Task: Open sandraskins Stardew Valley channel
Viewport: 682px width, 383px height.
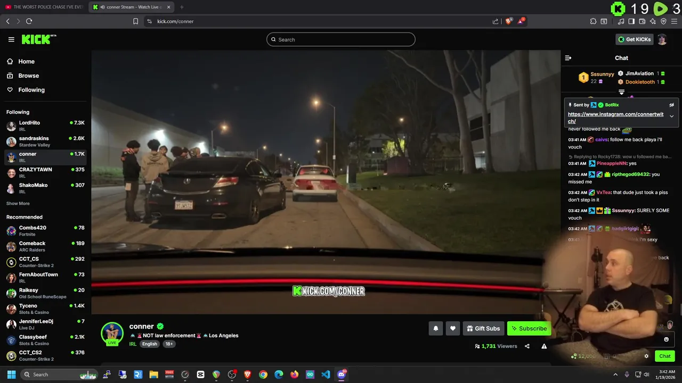Action: coord(45,141)
